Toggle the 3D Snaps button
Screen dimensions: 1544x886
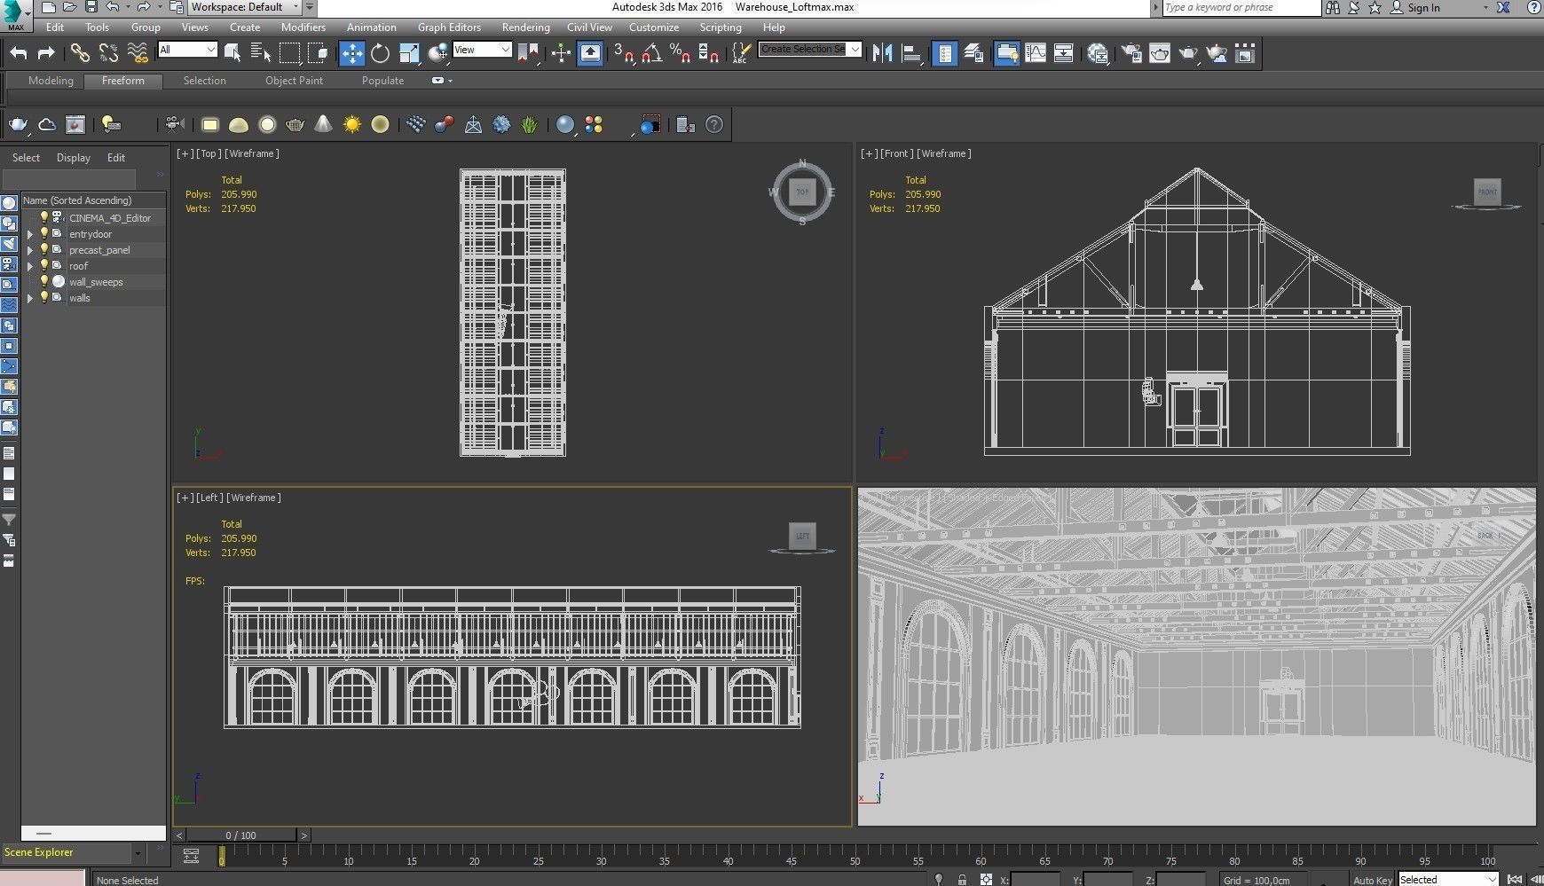point(623,53)
